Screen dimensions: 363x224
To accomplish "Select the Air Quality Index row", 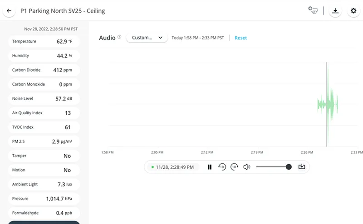I will [x=44, y=113].
